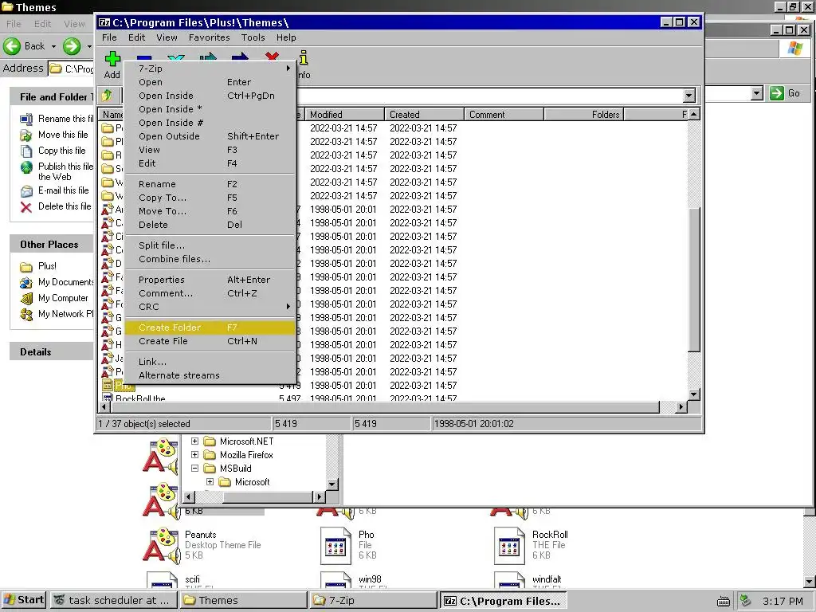Select Properties in the context menu

click(210, 280)
